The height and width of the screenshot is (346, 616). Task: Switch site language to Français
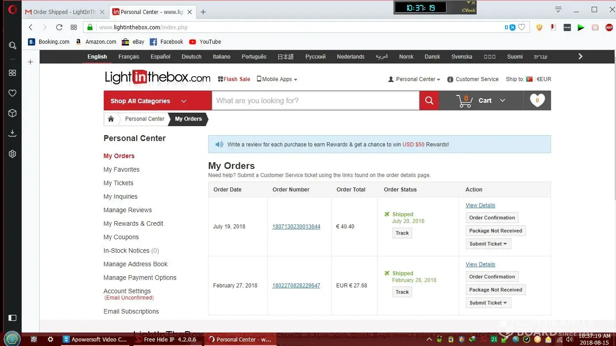pos(129,57)
